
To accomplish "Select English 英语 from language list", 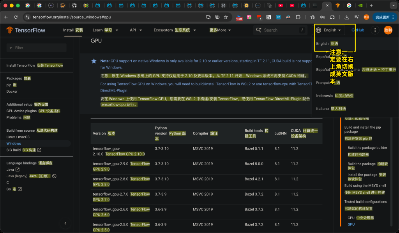I will pyautogui.click(x=327, y=44).
